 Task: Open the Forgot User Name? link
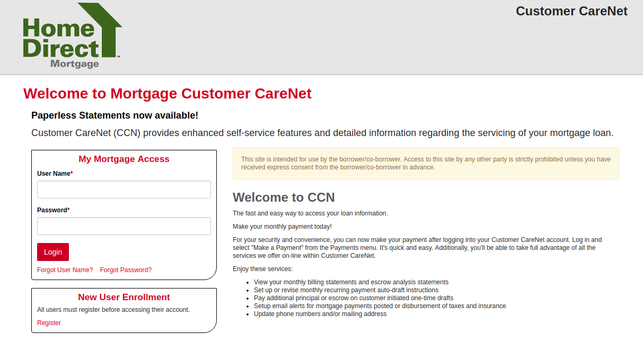click(x=65, y=270)
